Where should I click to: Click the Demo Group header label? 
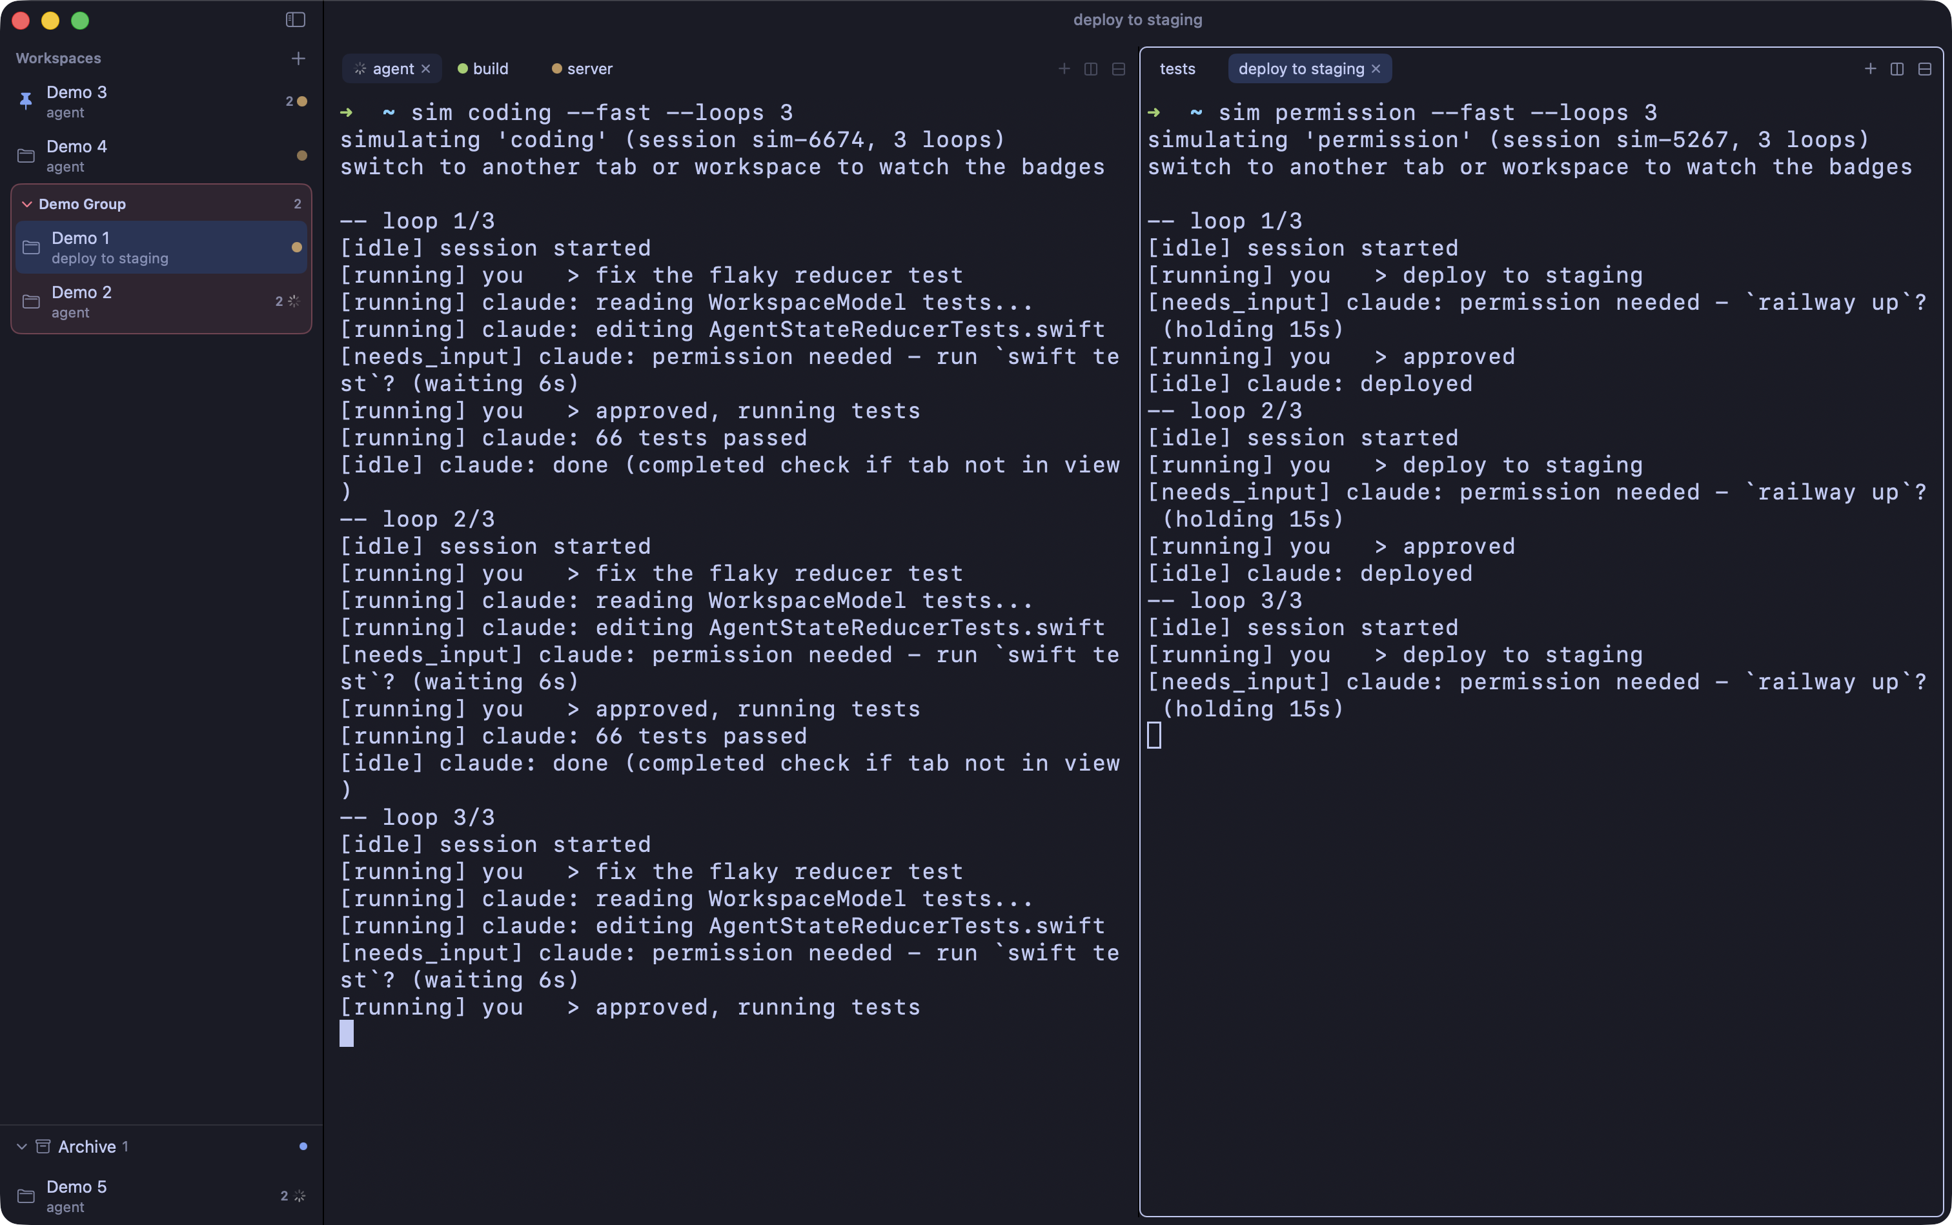tap(82, 204)
